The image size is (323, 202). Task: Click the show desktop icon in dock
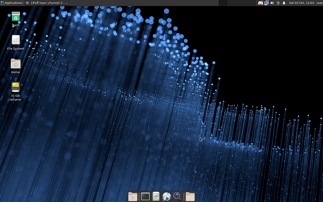tap(133, 196)
